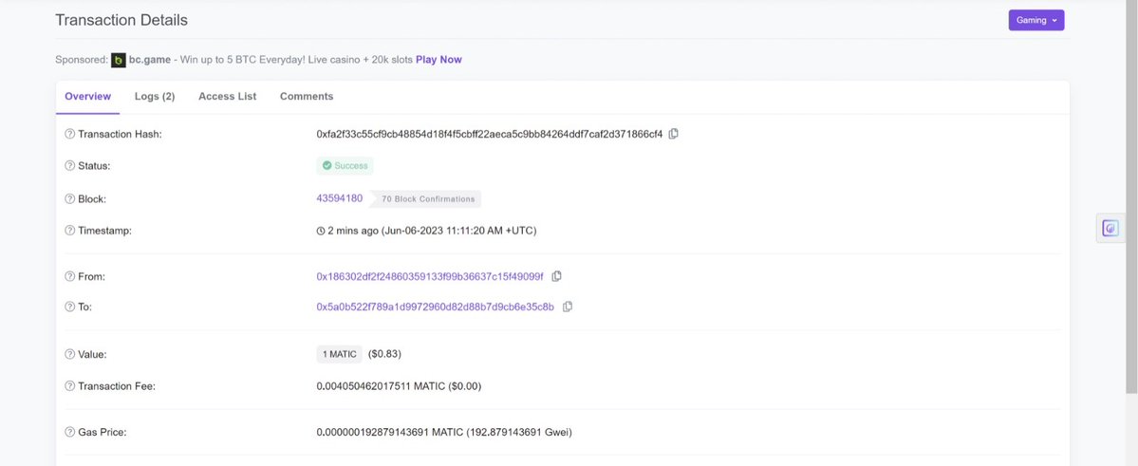The image size is (1138, 466).
Task: Copy the transaction hash to clipboard
Action: (x=674, y=134)
